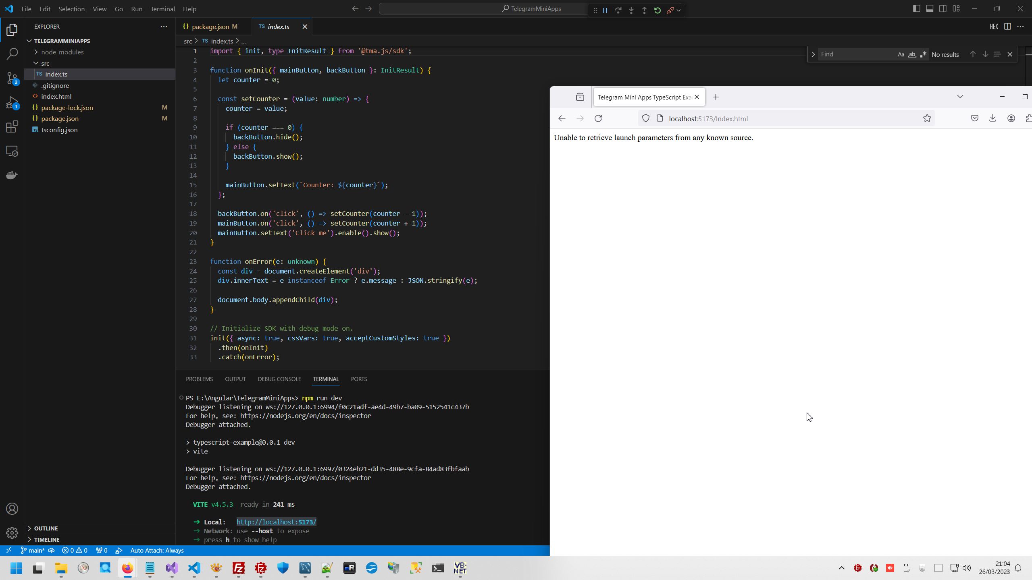The image size is (1032, 580).
Task: Open the Terminal menu in the menu bar
Action: (x=162, y=8)
